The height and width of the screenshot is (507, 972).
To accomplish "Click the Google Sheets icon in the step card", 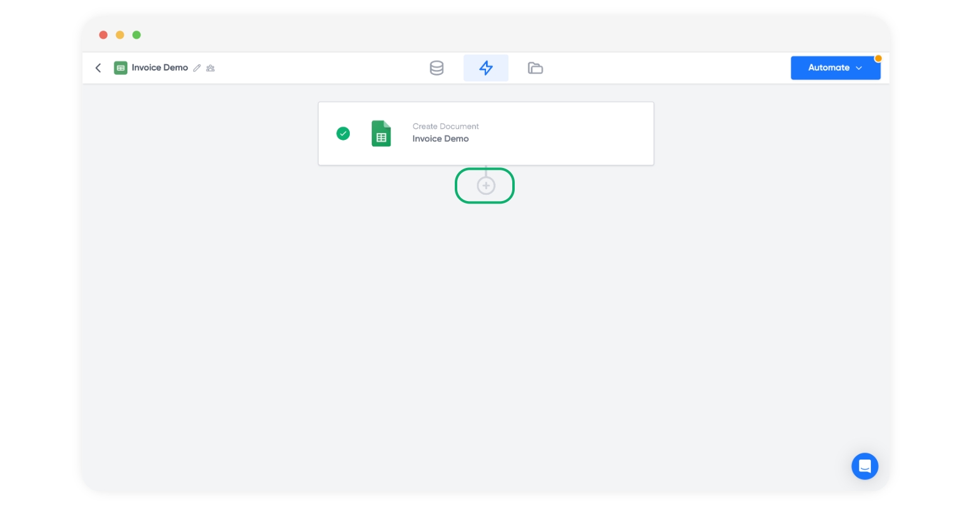I will pyautogui.click(x=381, y=134).
